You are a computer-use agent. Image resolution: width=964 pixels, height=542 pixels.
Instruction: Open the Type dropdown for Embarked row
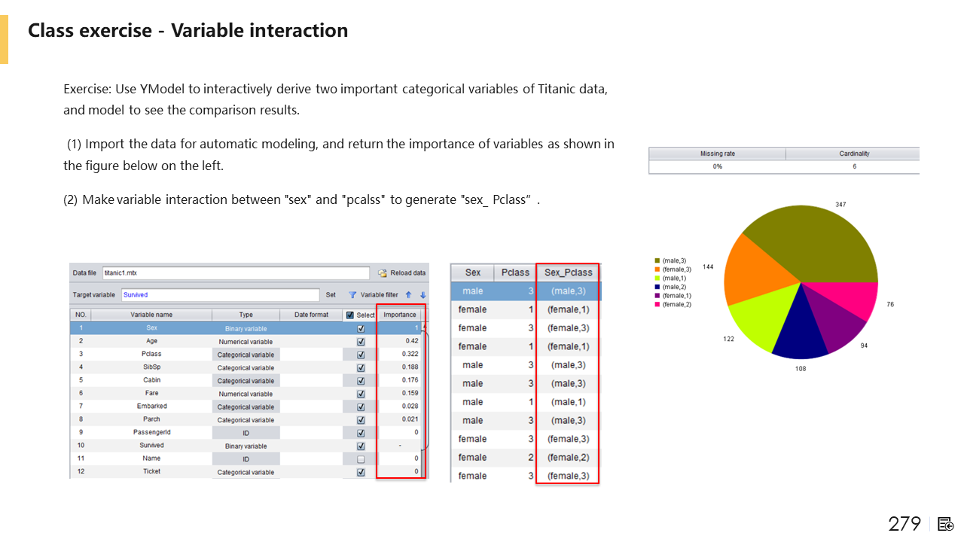click(x=246, y=406)
